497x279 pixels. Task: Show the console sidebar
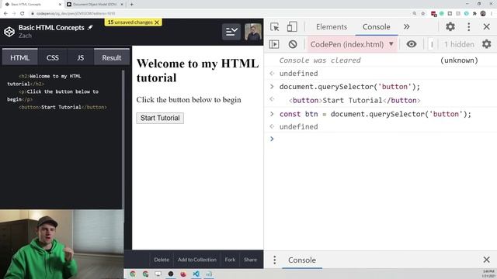coord(274,44)
